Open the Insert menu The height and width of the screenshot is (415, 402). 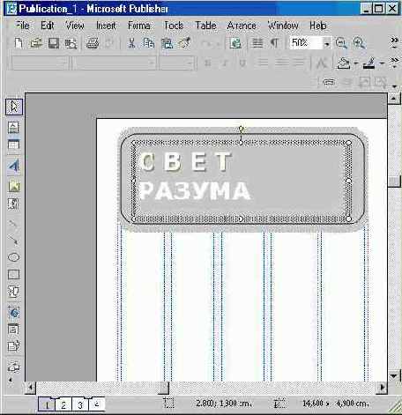coord(106,26)
